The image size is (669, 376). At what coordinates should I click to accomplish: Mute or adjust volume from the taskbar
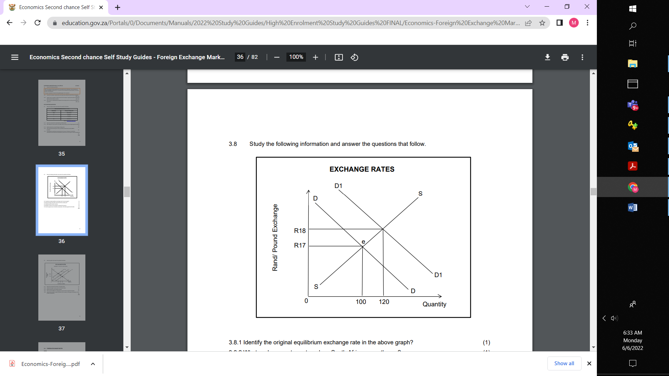pyautogui.click(x=614, y=318)
